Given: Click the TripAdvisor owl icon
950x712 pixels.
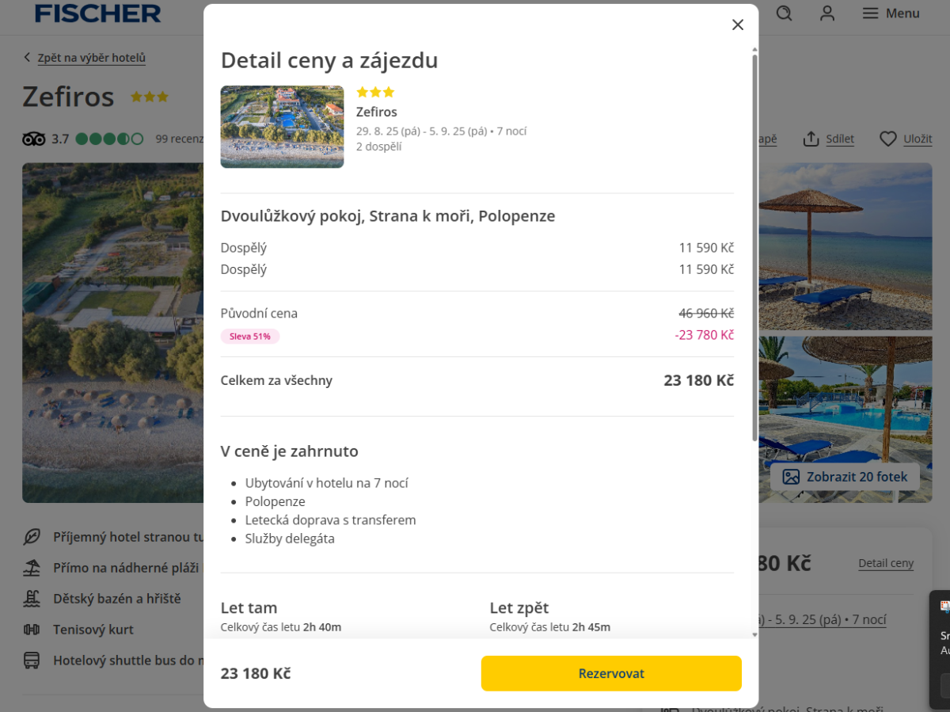Looking at the screenshot, I should pyautogui.click(x=34, y=139).
